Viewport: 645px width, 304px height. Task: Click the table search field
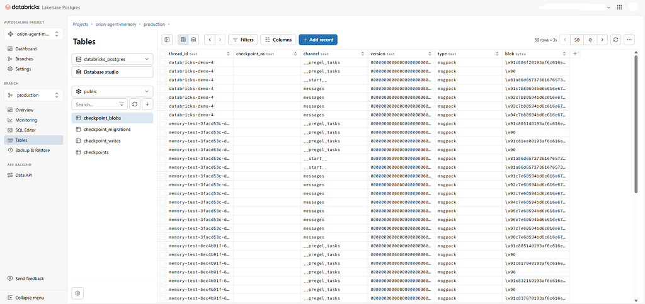coord(96,104)
